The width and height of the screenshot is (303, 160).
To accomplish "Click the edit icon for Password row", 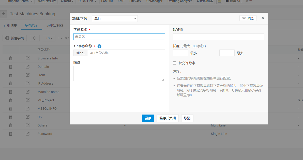I will 27,134.
